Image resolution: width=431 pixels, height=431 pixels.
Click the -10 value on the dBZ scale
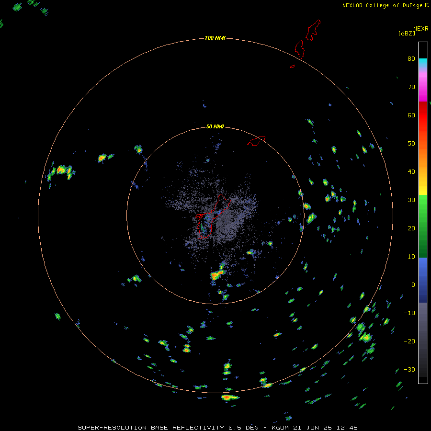point(409,313)
